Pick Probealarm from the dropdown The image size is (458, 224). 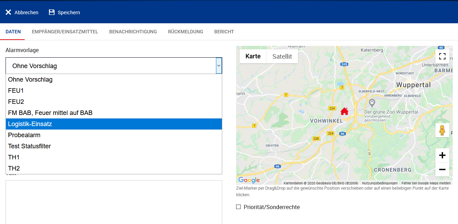click(x=114, y=135)
